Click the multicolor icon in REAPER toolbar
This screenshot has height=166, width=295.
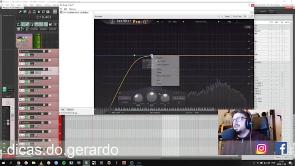click(x=55, y=24)
